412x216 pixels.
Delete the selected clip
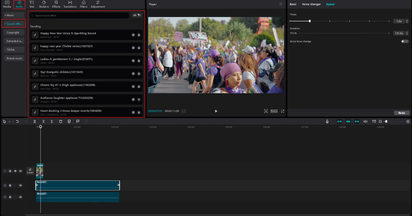coord(61,122)
